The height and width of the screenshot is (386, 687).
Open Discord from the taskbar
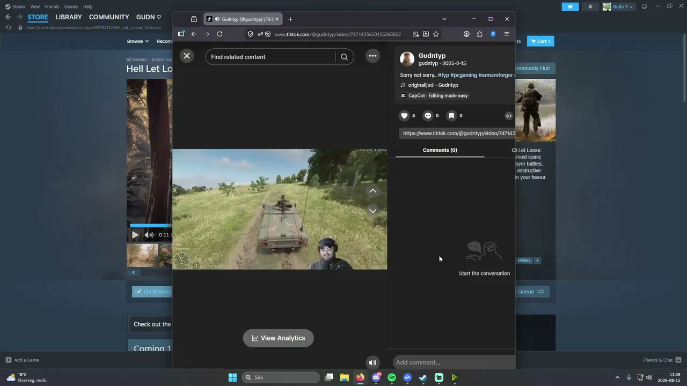[x=376, y=377]
